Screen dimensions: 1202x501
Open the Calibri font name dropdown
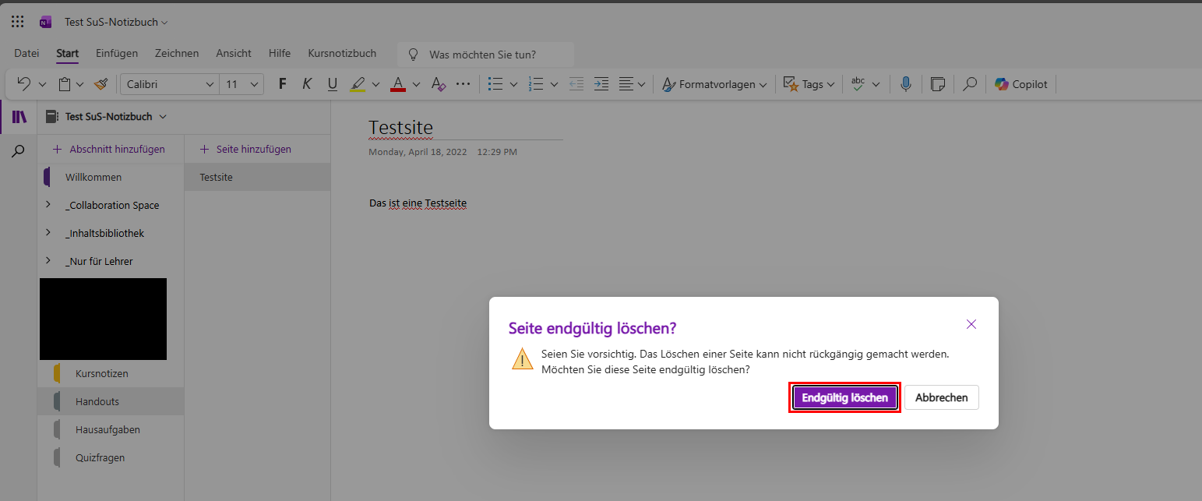[x=169, y=84]
